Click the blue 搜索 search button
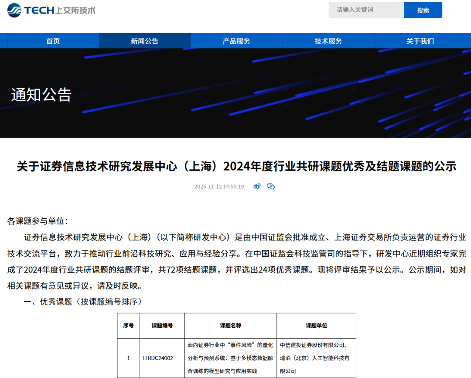471x378 pixels. [423, 10]
